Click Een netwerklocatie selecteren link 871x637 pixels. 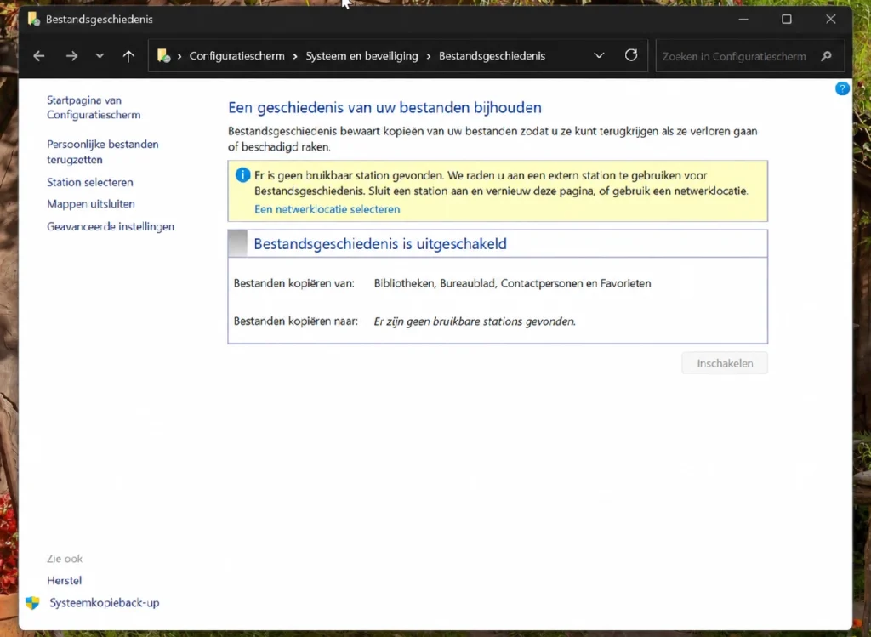[x=327, y=209]
